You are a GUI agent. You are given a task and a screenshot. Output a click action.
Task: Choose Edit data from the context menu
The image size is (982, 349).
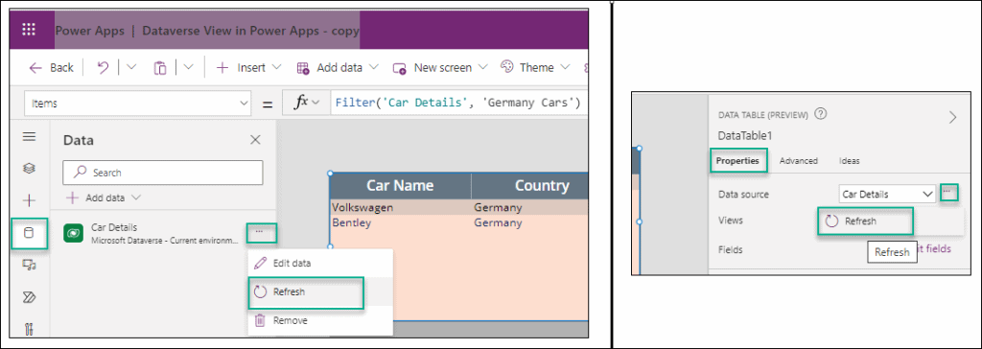(320, 264)
